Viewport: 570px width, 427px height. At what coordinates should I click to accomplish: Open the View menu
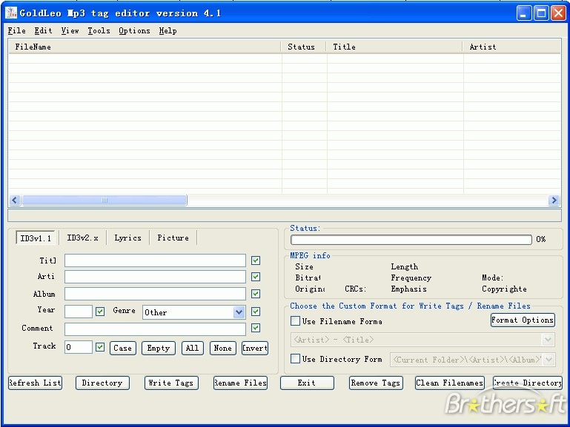tap(70, 31)
